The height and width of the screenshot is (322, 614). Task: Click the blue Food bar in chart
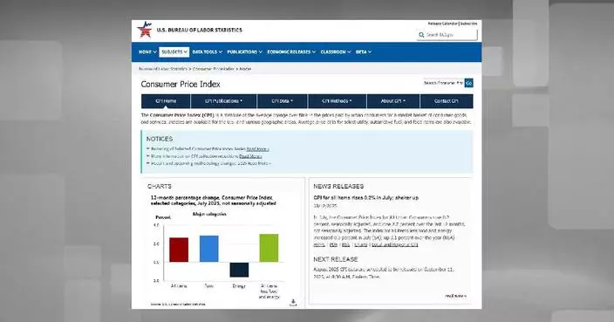209,249
